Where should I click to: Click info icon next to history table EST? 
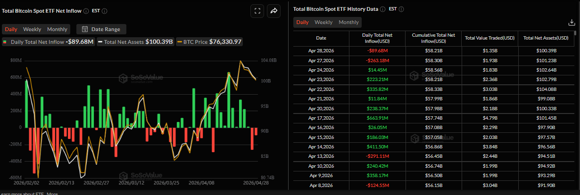(401, 9)
